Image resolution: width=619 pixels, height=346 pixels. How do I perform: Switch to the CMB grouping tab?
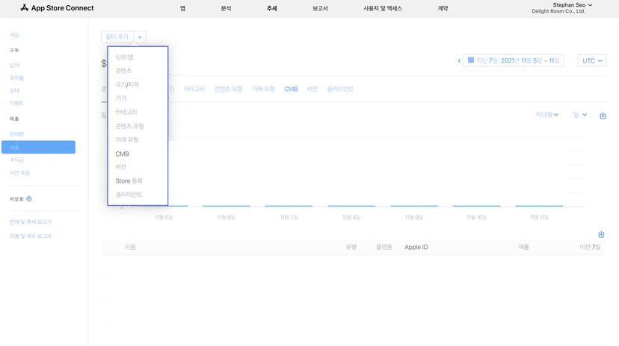pyautogui.click(x=291, y=89)
